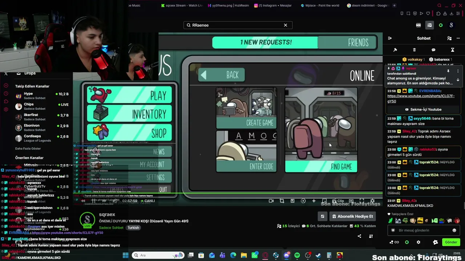This screenshot has height=261, width=465.
Task: Open the chat users list icon
Action: pos(449,38)
